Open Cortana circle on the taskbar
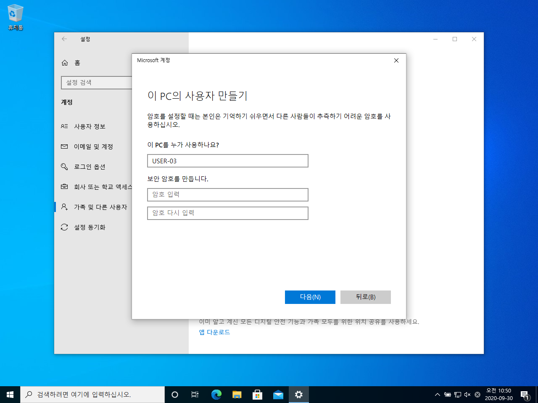 pyautogui.click(x=175, y=395)
